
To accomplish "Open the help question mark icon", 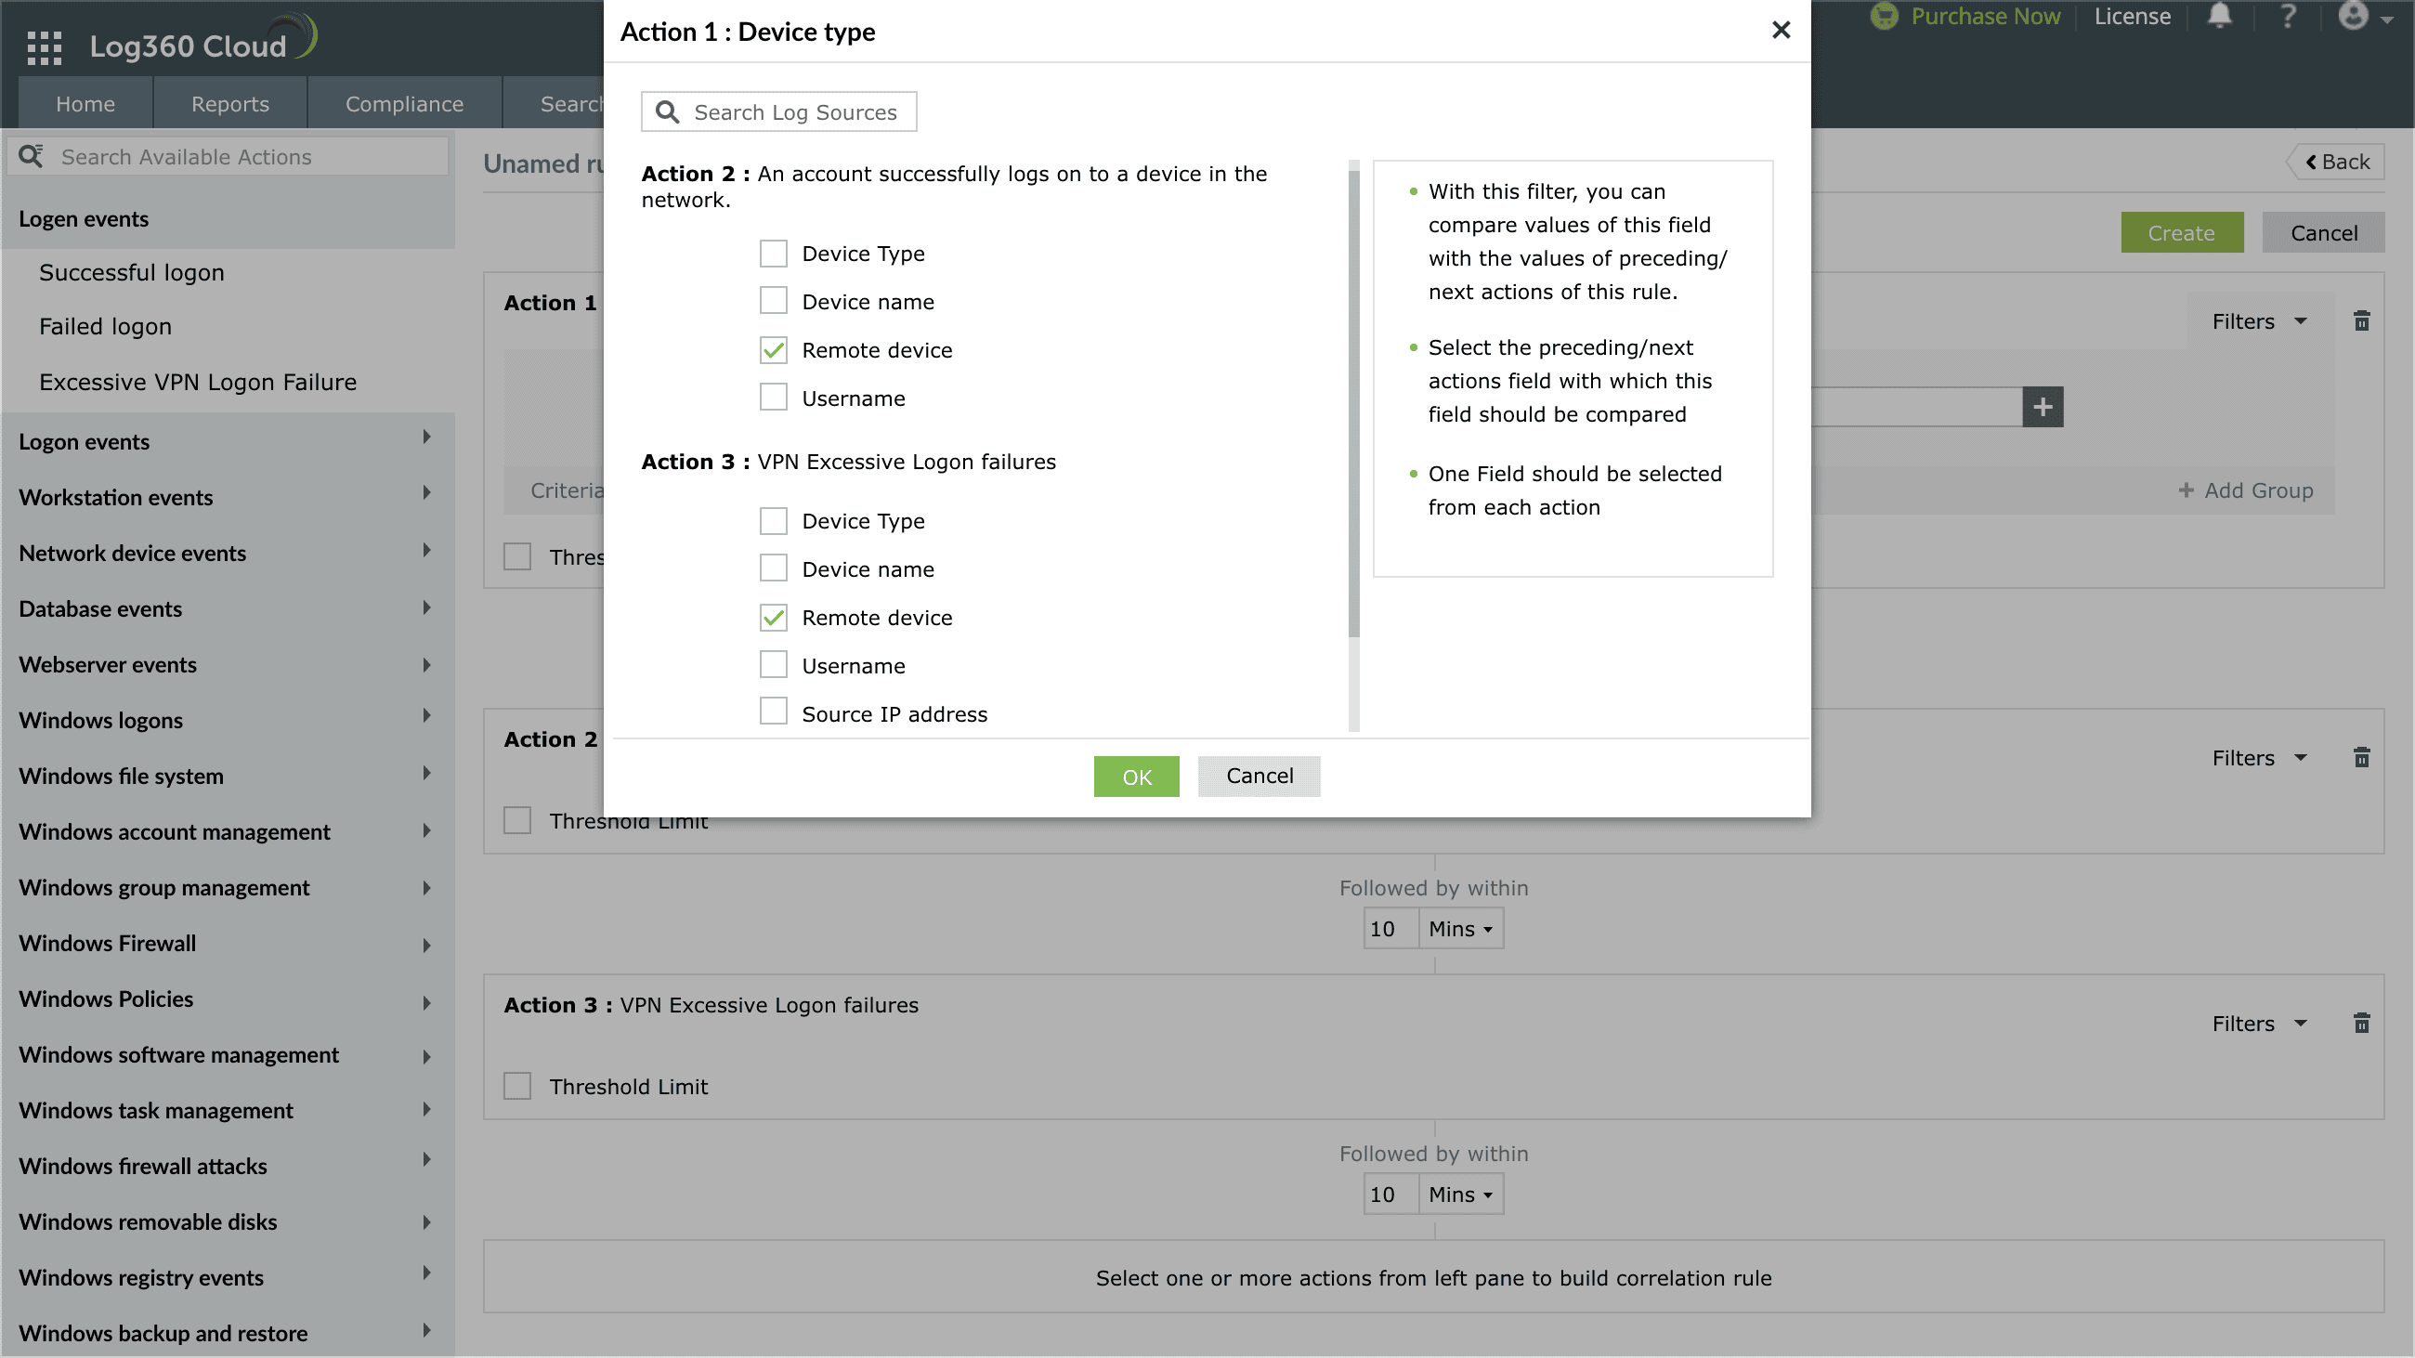I will click(2289, 16).
